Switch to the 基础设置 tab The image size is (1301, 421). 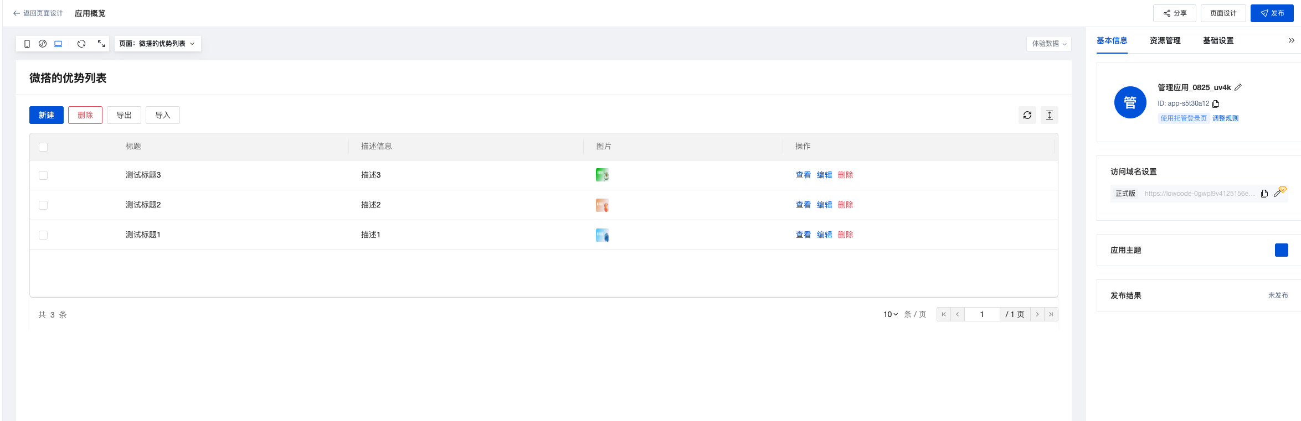pyautogui.click(x=1218, y=40)
